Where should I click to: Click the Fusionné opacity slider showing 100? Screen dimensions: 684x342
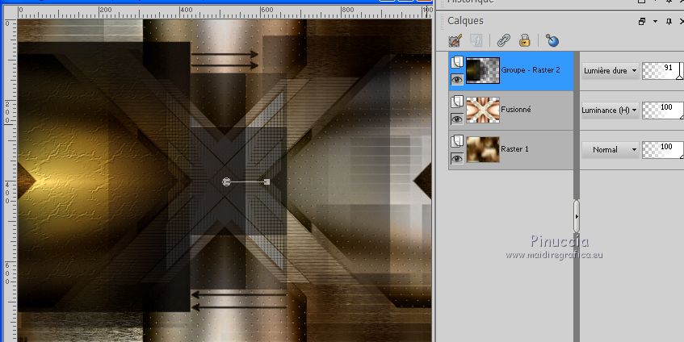pos(663,111)
